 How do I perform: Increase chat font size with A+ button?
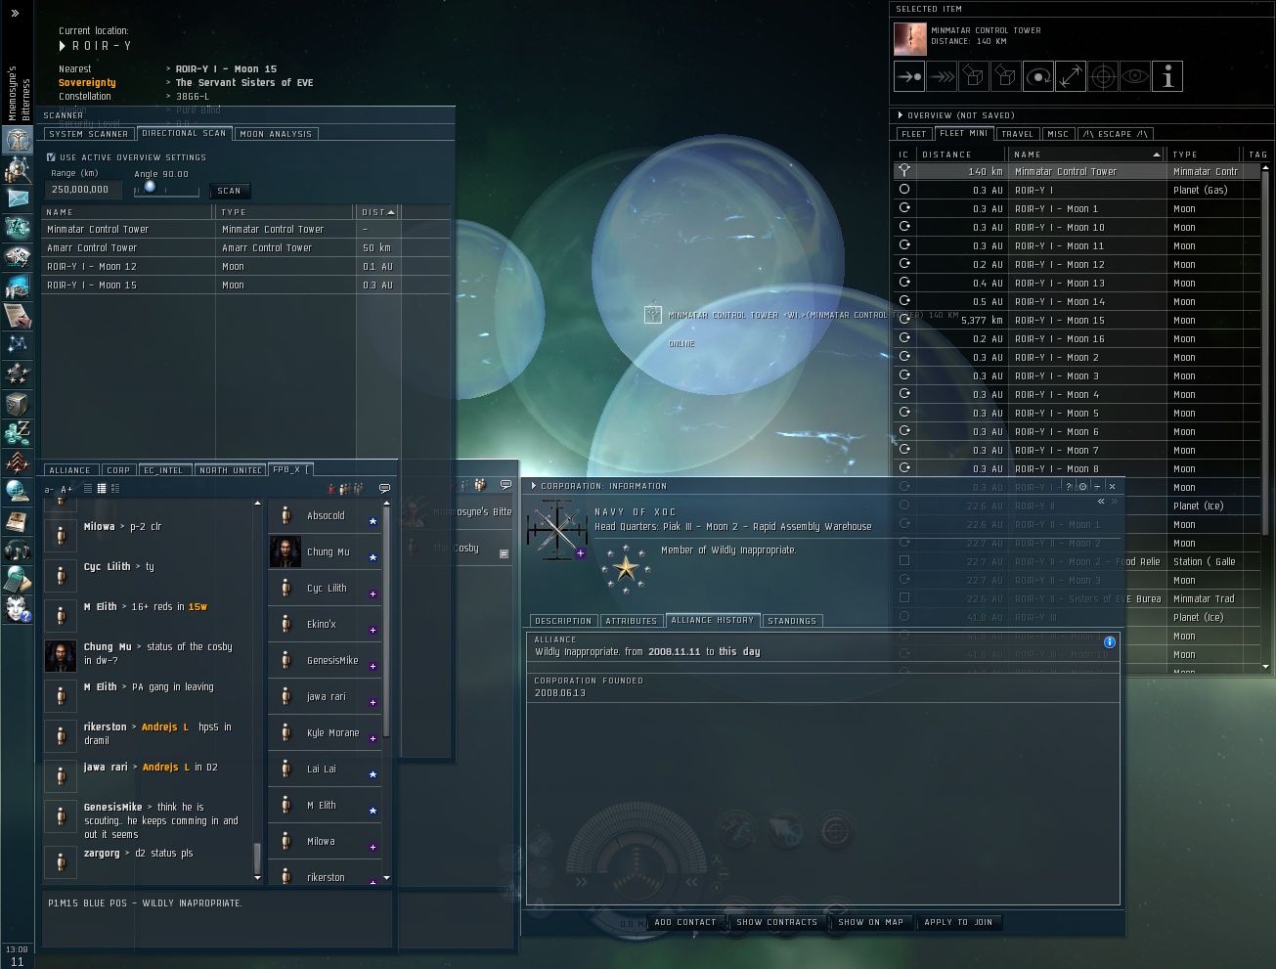pyautogui.click(x=66, y=489)
